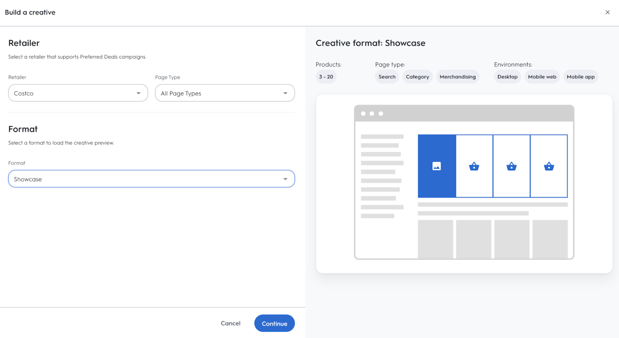Click the middle basket icon in preview
Viewport: 619px width, 338px height.
(x=512, y=166)
